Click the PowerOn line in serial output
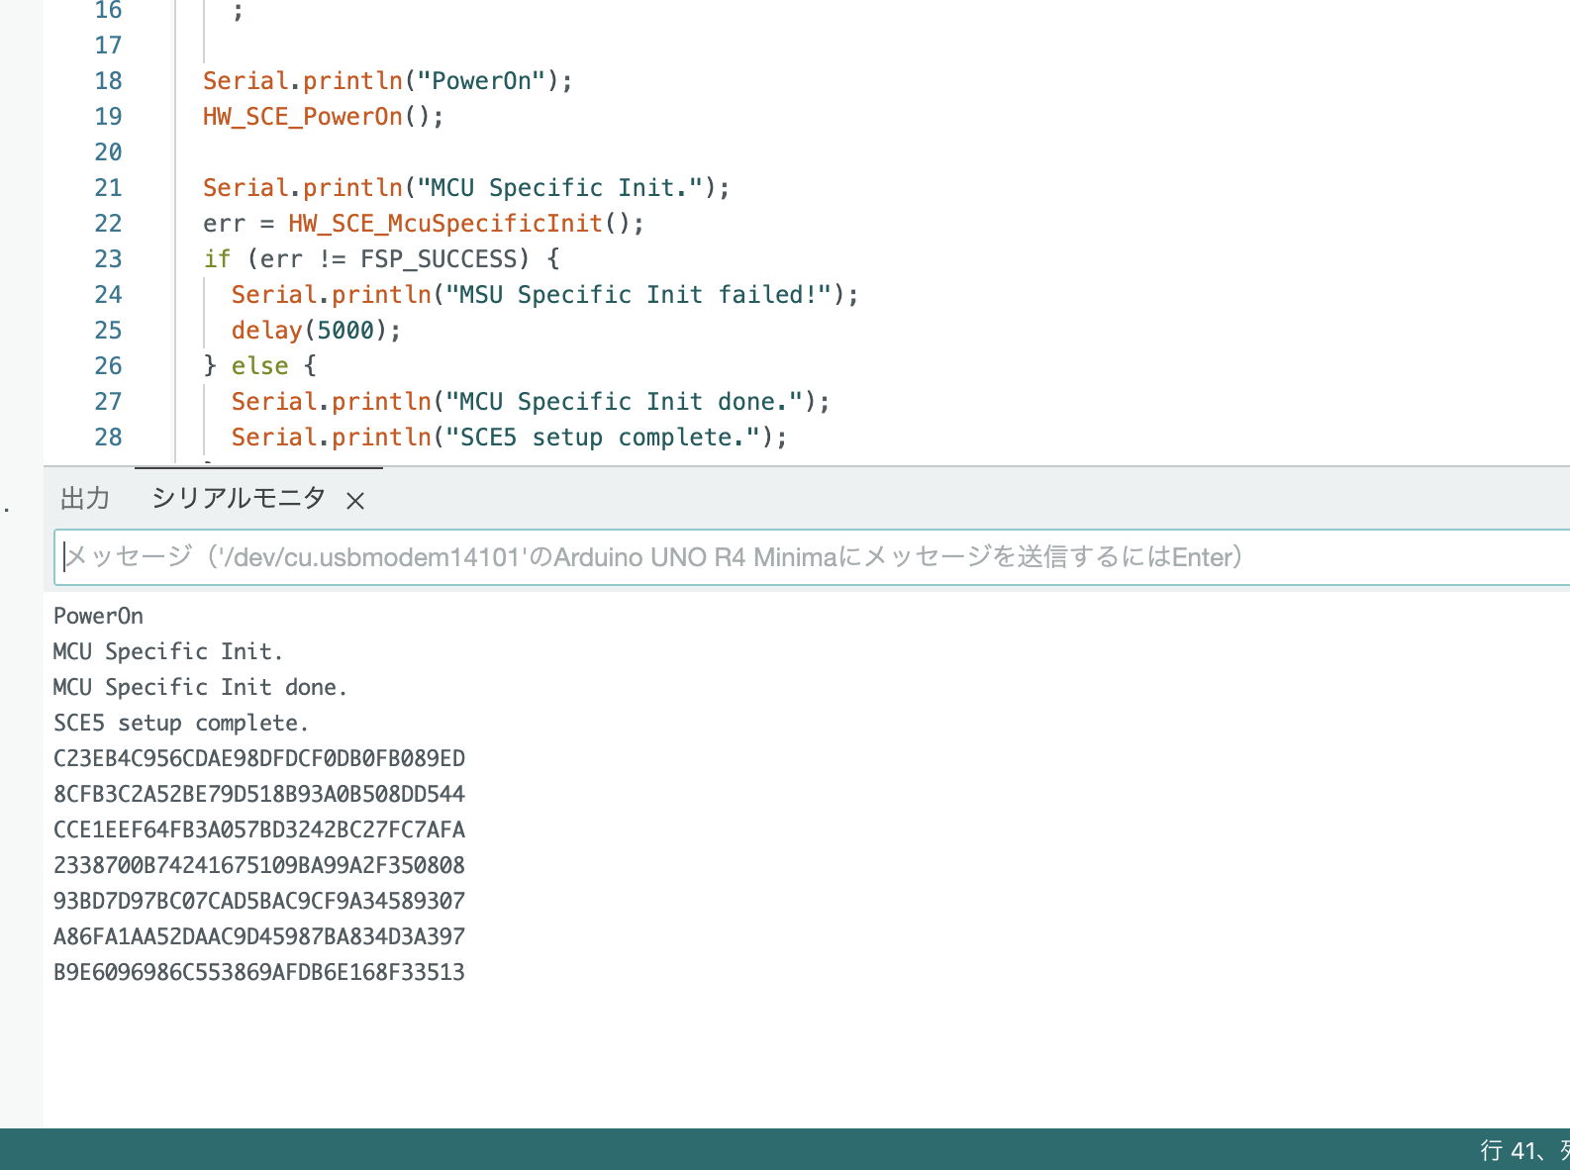1570x1170 pixels. click(99, 616)
